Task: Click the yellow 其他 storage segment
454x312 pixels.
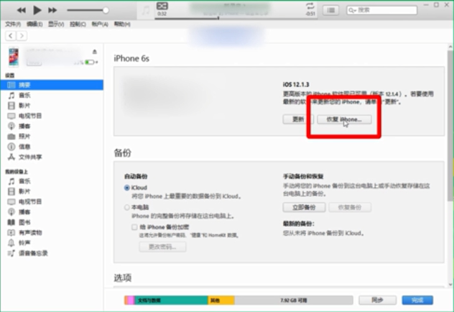Action: pos(221,300)
